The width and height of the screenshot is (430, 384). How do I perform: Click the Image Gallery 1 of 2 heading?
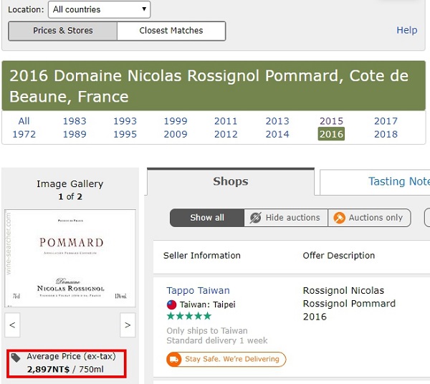pyautogui.click(x=70, y=190)
